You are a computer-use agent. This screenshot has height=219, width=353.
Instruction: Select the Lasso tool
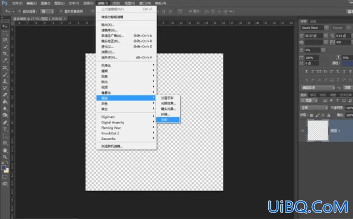click(x=5, y=40)
